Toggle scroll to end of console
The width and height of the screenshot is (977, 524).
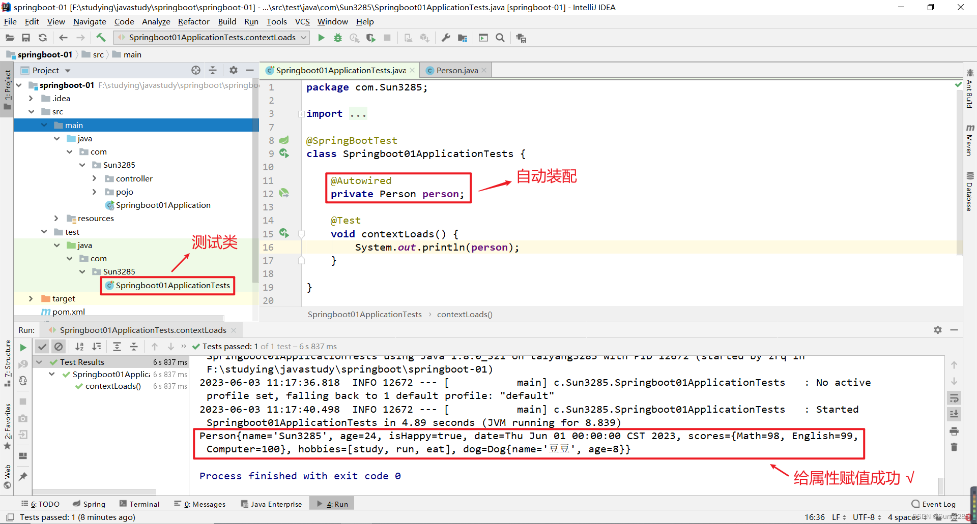(x=954, y=415)
